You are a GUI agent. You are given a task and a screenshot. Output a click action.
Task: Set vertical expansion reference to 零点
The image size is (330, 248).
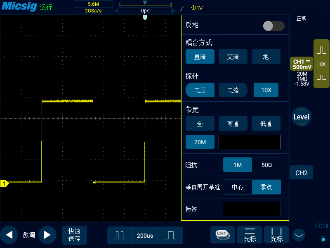266,187
